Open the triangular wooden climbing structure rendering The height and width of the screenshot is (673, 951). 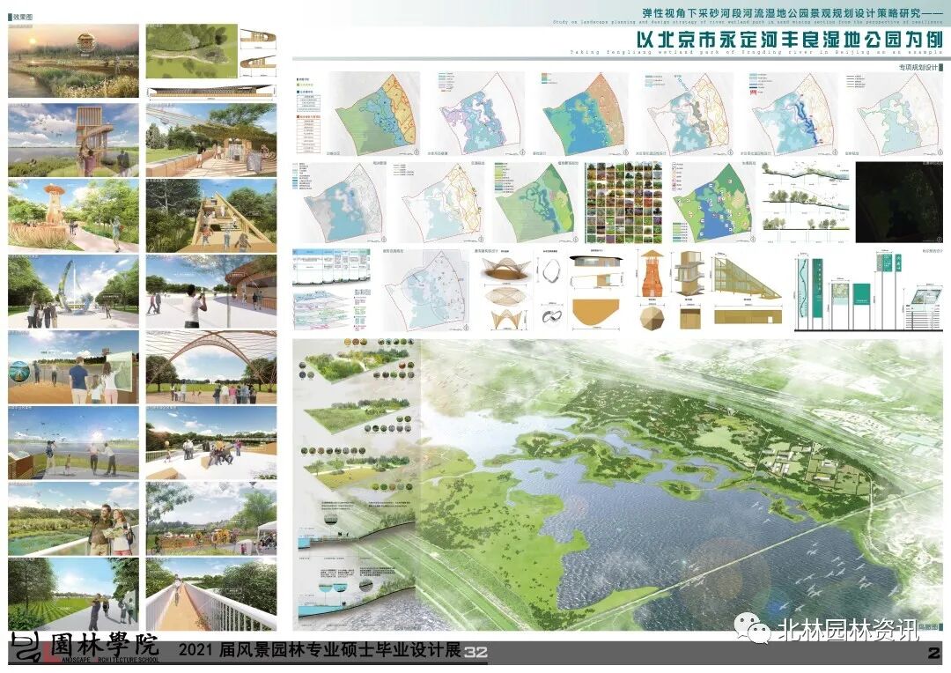click(x=211, y=216)
